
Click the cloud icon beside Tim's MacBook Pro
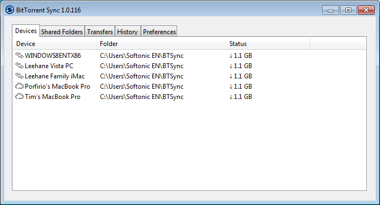[x=19, y=96]
